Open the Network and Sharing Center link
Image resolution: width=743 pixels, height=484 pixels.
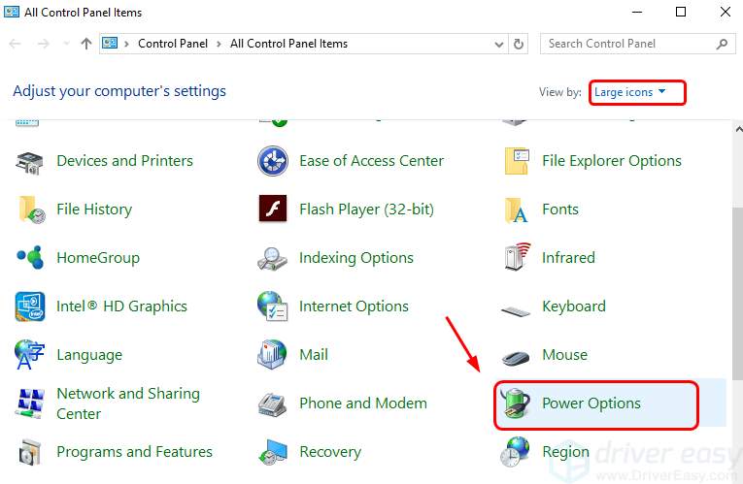click(128, 403)
